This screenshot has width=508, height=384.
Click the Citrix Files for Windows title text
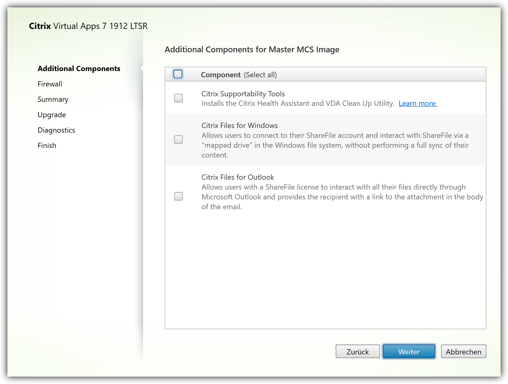[240, 126]
